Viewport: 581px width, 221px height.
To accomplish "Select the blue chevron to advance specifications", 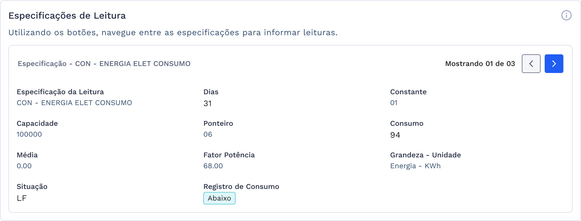I will 554,63.
